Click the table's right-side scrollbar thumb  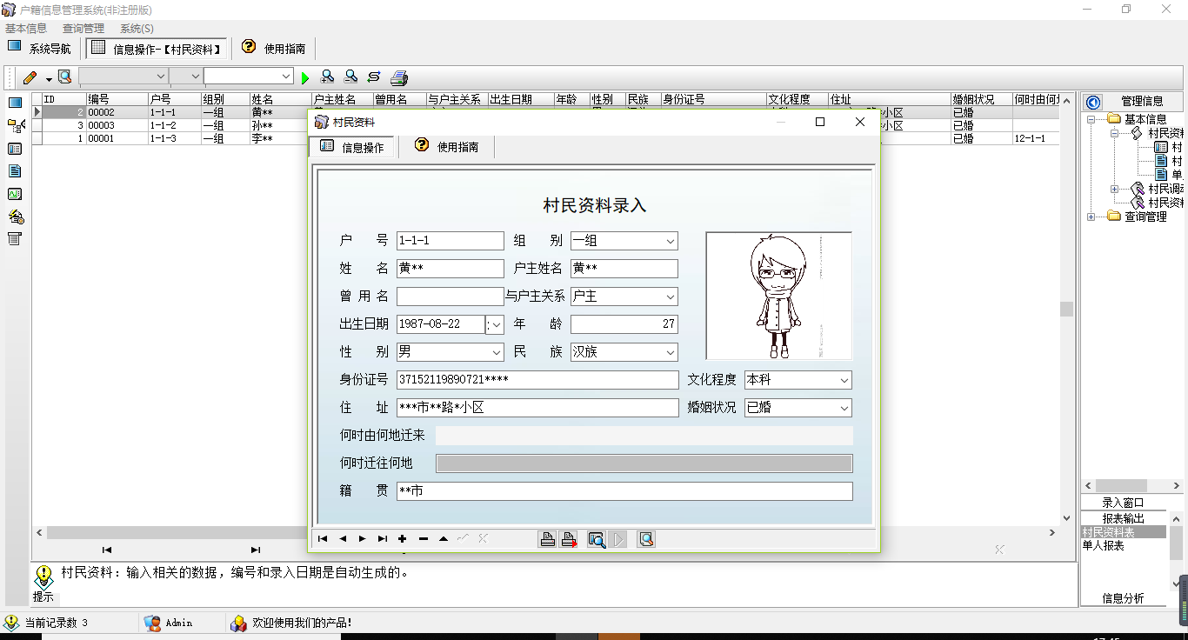[x=1066, y=309]
